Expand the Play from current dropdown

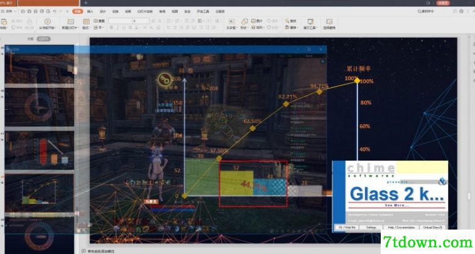click(x=55, y=28)
